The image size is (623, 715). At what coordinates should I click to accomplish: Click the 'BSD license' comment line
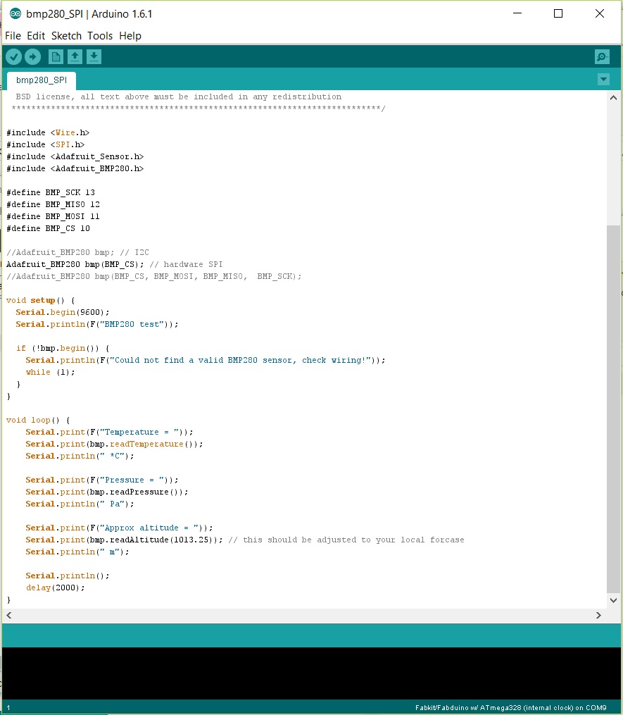point(178,97)
